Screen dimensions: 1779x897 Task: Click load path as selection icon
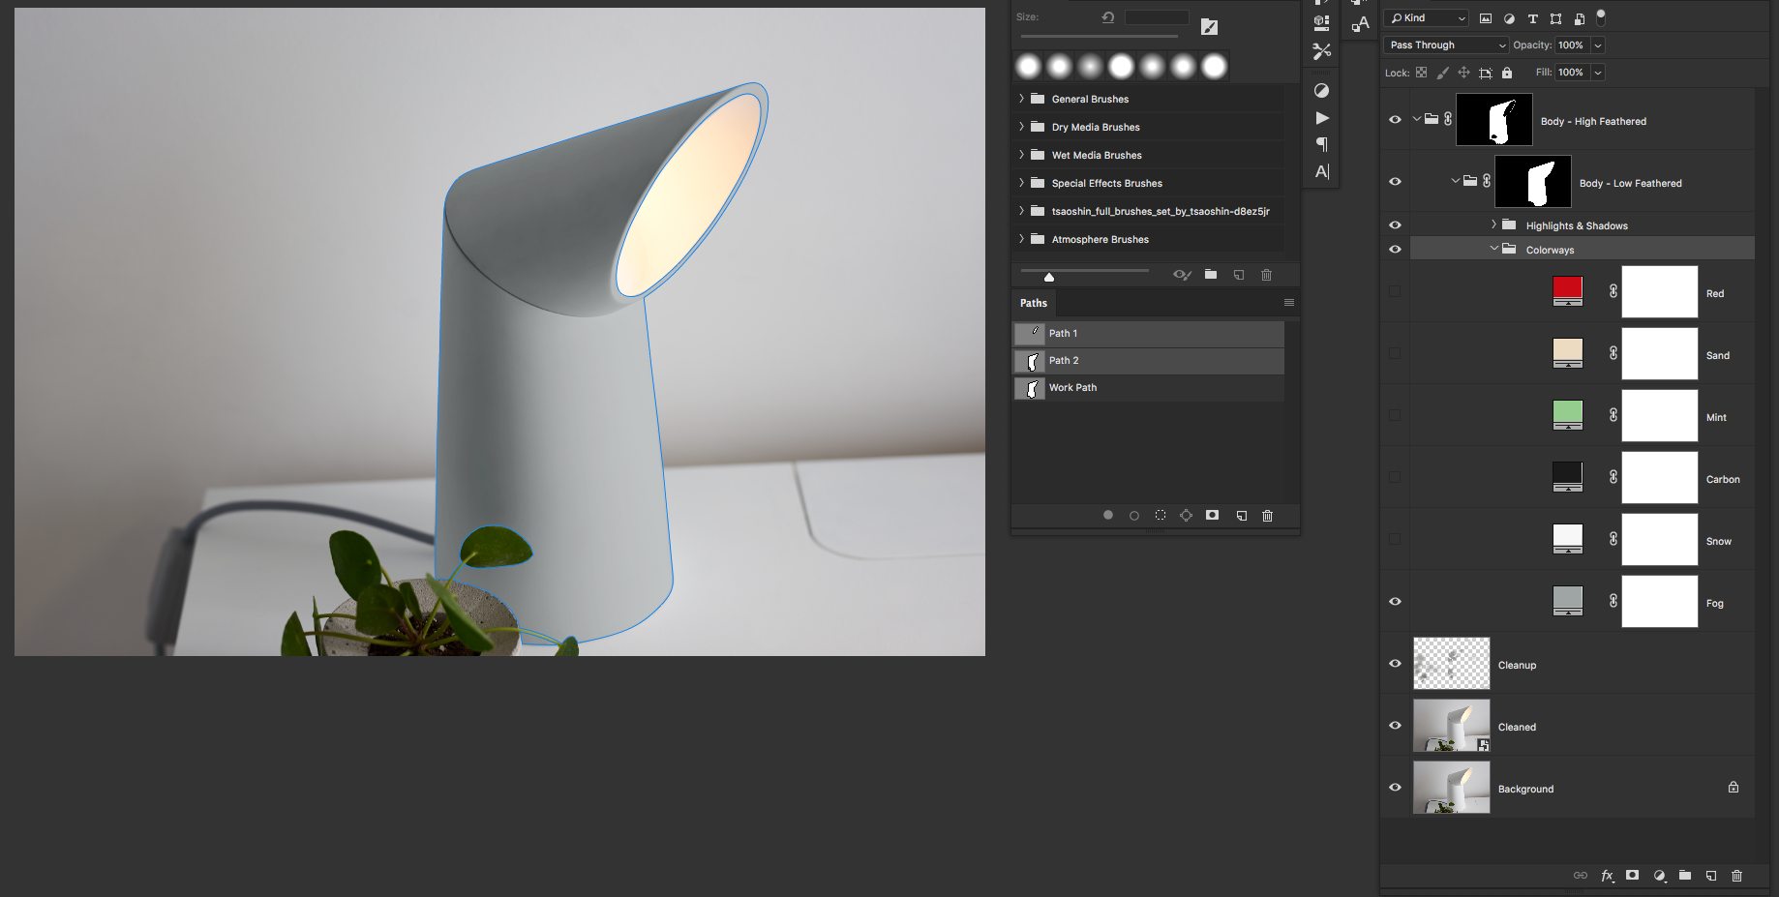coord(1160,516)
